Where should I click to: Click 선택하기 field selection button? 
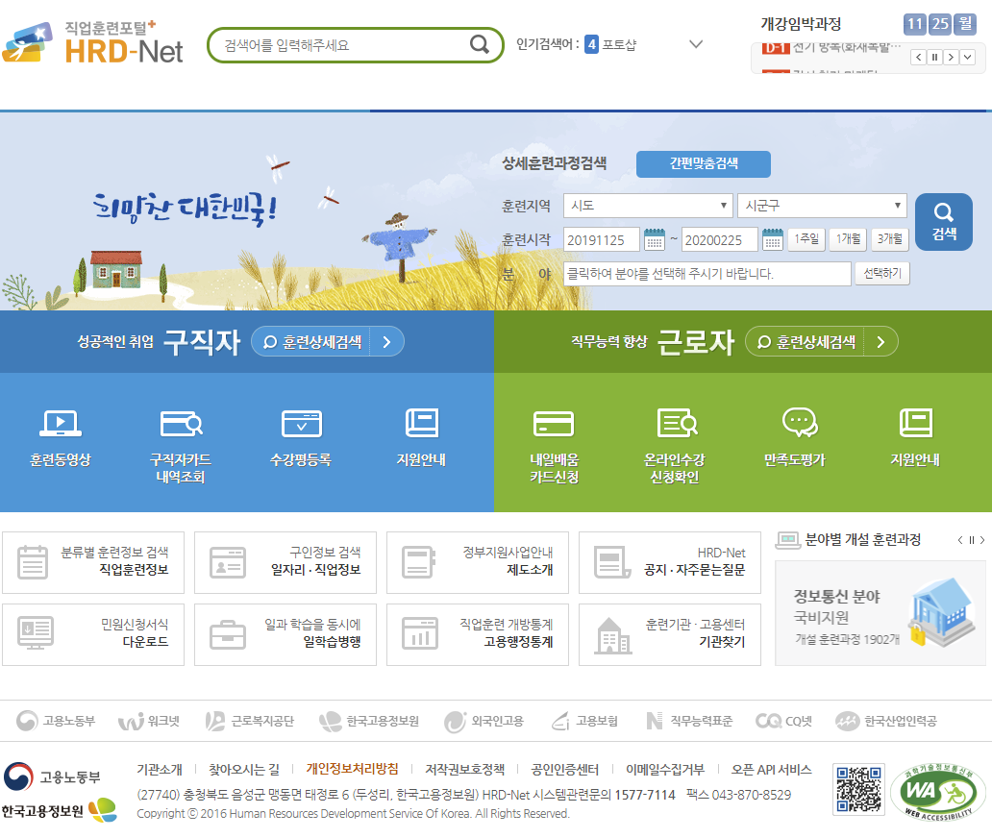[x=881, y=273]
